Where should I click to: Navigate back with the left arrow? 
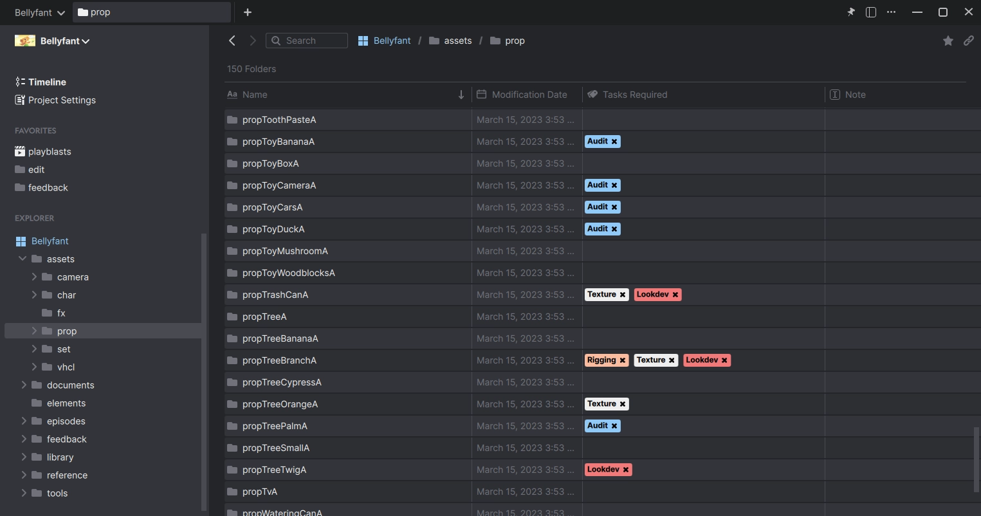pos(232,40)
